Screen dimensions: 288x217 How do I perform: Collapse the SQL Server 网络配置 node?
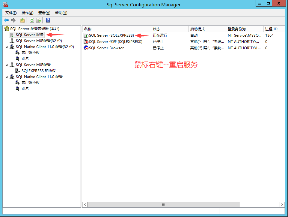click(x=7, y=65)
